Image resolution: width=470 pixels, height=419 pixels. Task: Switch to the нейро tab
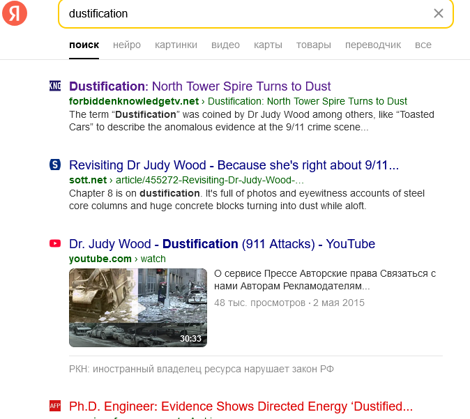pos(127,45)
